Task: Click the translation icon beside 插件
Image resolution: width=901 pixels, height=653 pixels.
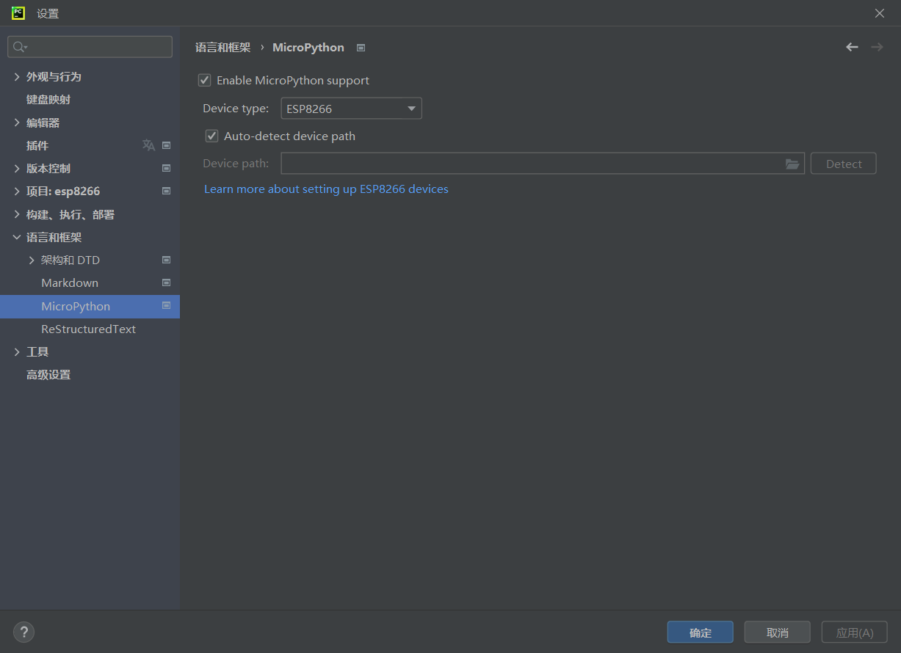Action: [148, 145]
